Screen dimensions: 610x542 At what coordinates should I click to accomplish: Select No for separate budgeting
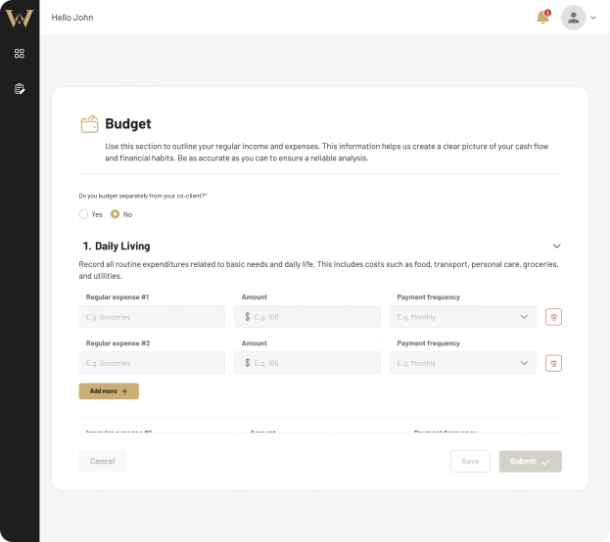click(116, 214)
